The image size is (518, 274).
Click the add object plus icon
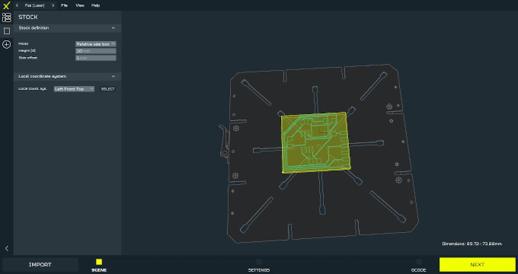point(7,44)
